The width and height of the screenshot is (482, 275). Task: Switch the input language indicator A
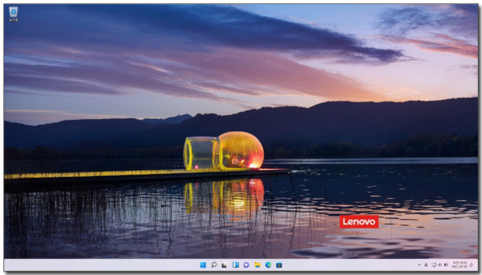pyautogui.click(x=426, y=265)
